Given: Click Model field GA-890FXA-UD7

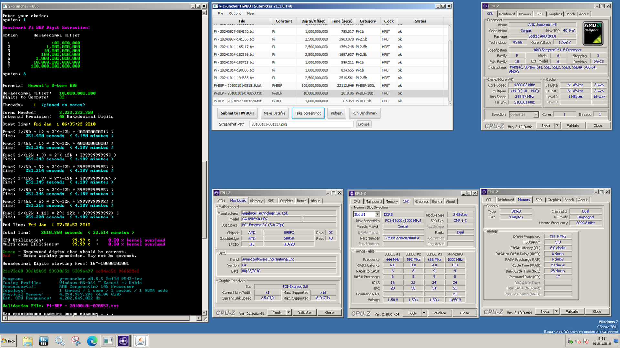Looking at the screenshot, I should [x=272, y=219].
